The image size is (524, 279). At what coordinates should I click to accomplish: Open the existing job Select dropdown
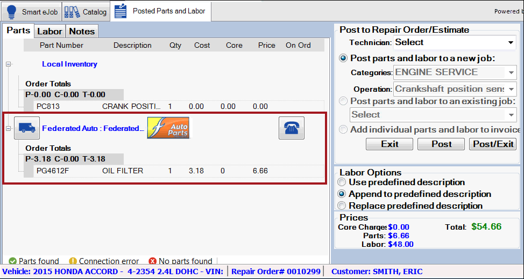(x=433, y=115)
